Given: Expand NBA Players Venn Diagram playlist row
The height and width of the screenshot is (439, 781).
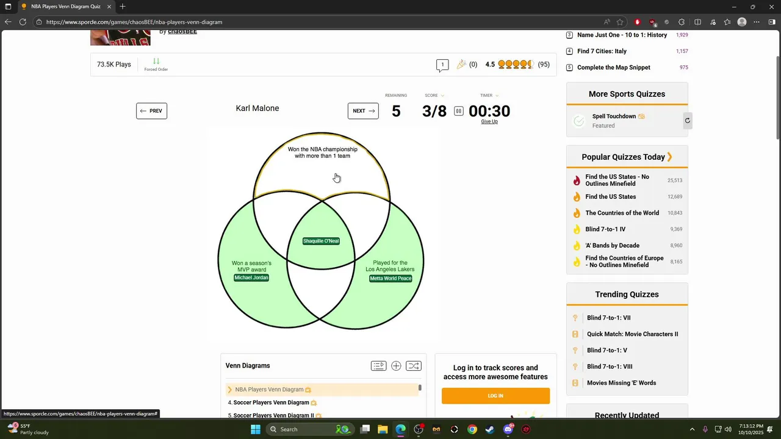Looking at the screenshot, I should pyautogui.click(x=322, y=390).
